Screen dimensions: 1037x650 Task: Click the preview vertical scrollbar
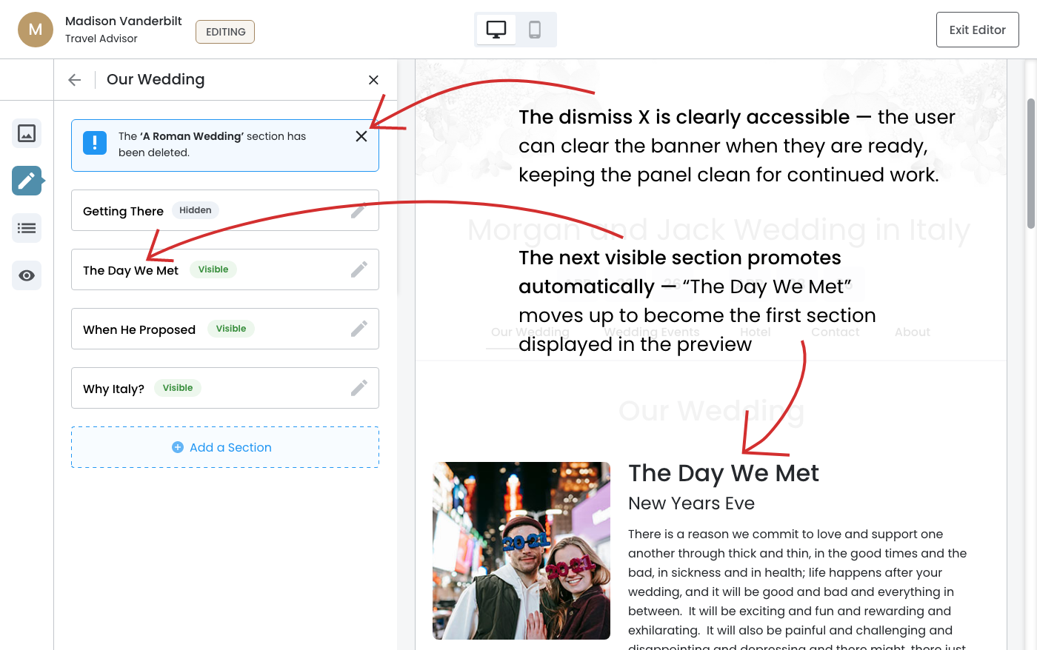[1030, 163]
